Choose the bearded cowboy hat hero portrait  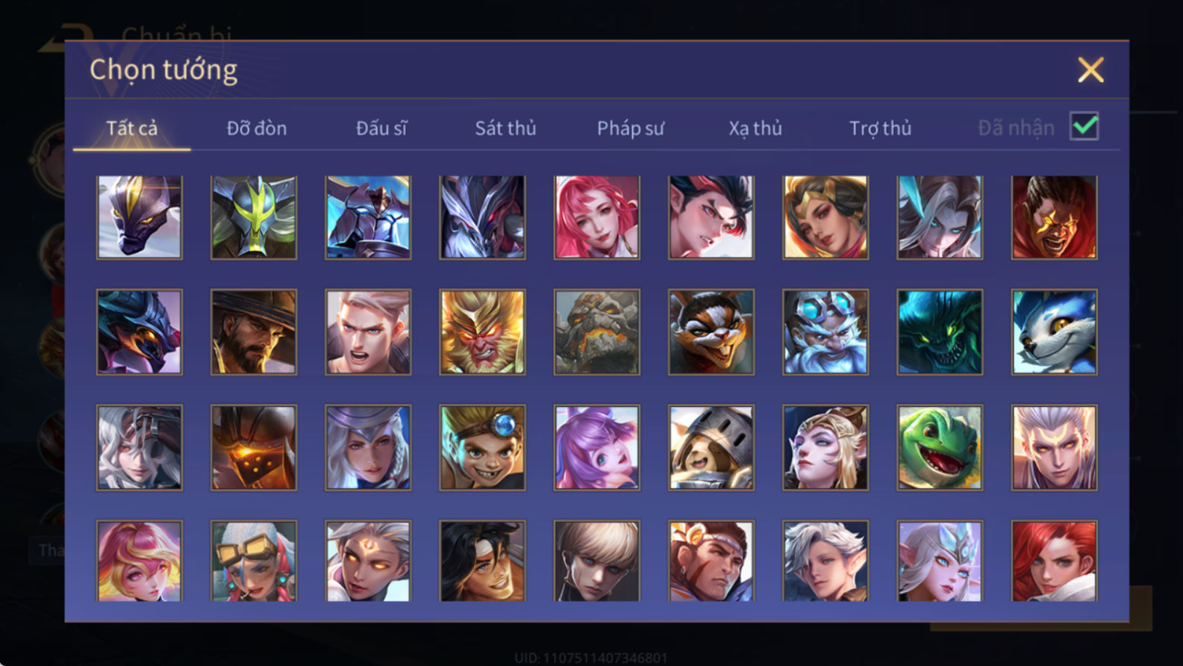254,332
